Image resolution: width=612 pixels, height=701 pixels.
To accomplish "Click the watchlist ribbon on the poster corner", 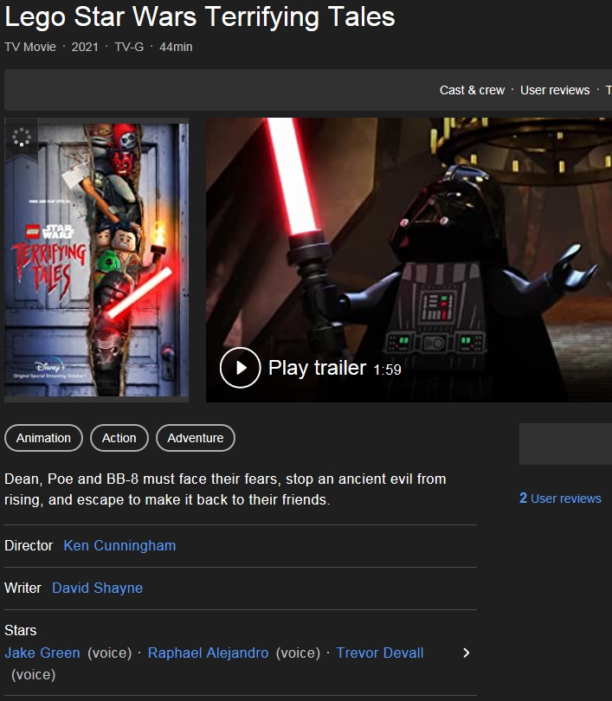I will pos(21,138).
